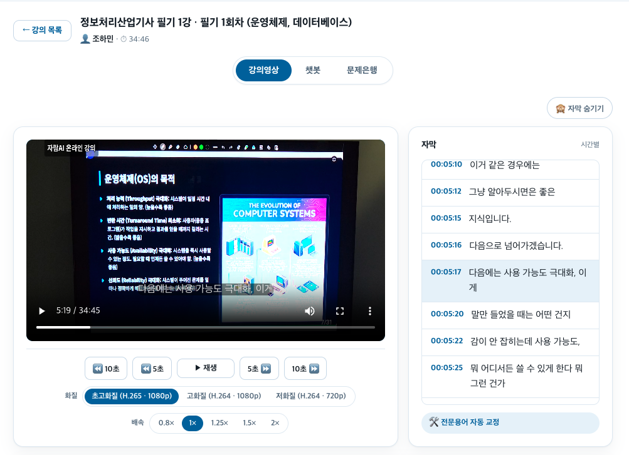Click 자막 숨기기 button
The image size is (629, 455).
[579, 108]
